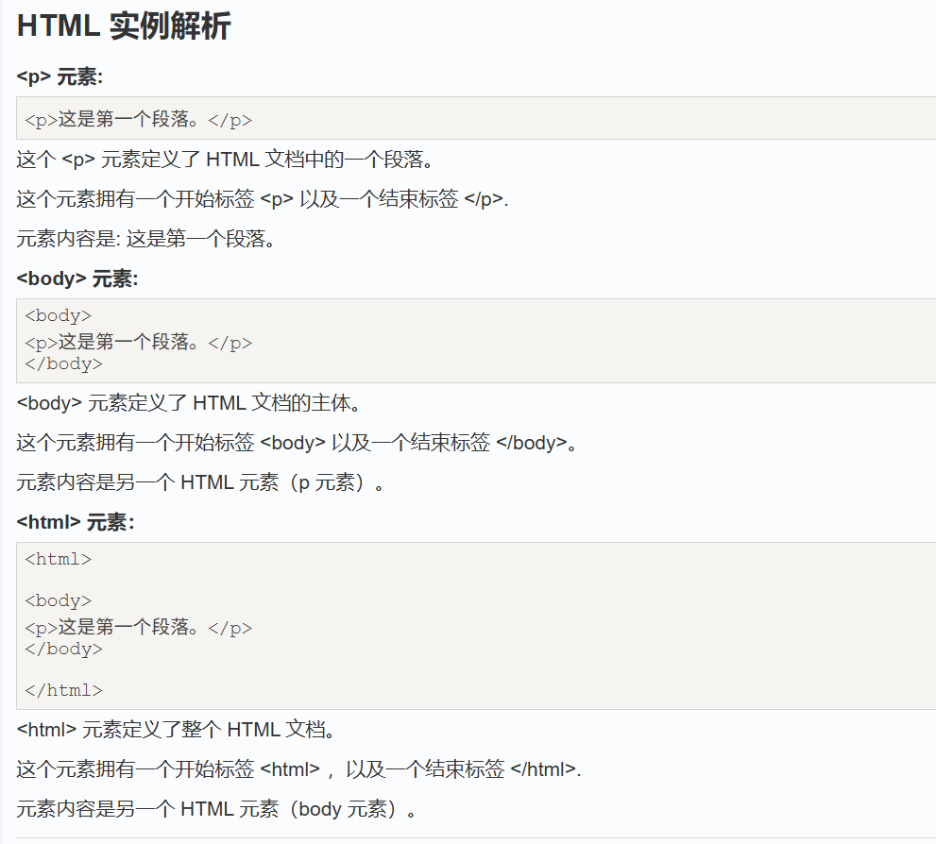Click the text "元素内容是另一个 HTML 元素（p 元素）。"
This screenshot has height=844, width=936.
(201, 482)
